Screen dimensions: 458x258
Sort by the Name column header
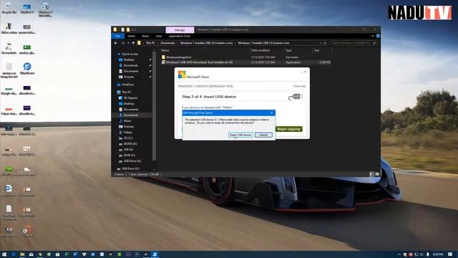click(x=165, y=50)
